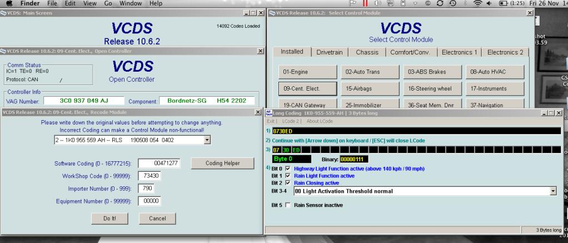This screenshot has width=568, height=243.
Task: Open the File menu
Action: 52,3
